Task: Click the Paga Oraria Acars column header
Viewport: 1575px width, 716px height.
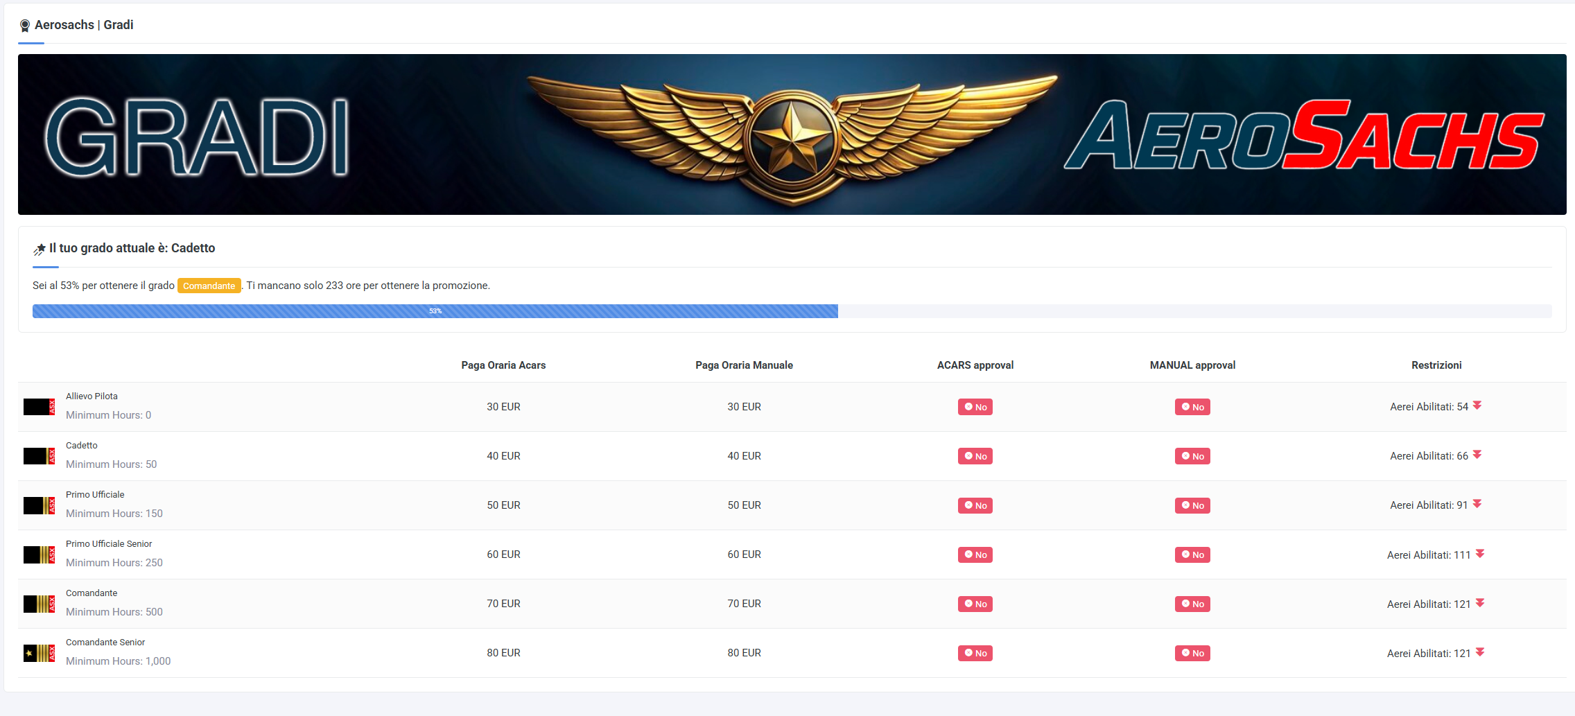Action: coord(503,365)
